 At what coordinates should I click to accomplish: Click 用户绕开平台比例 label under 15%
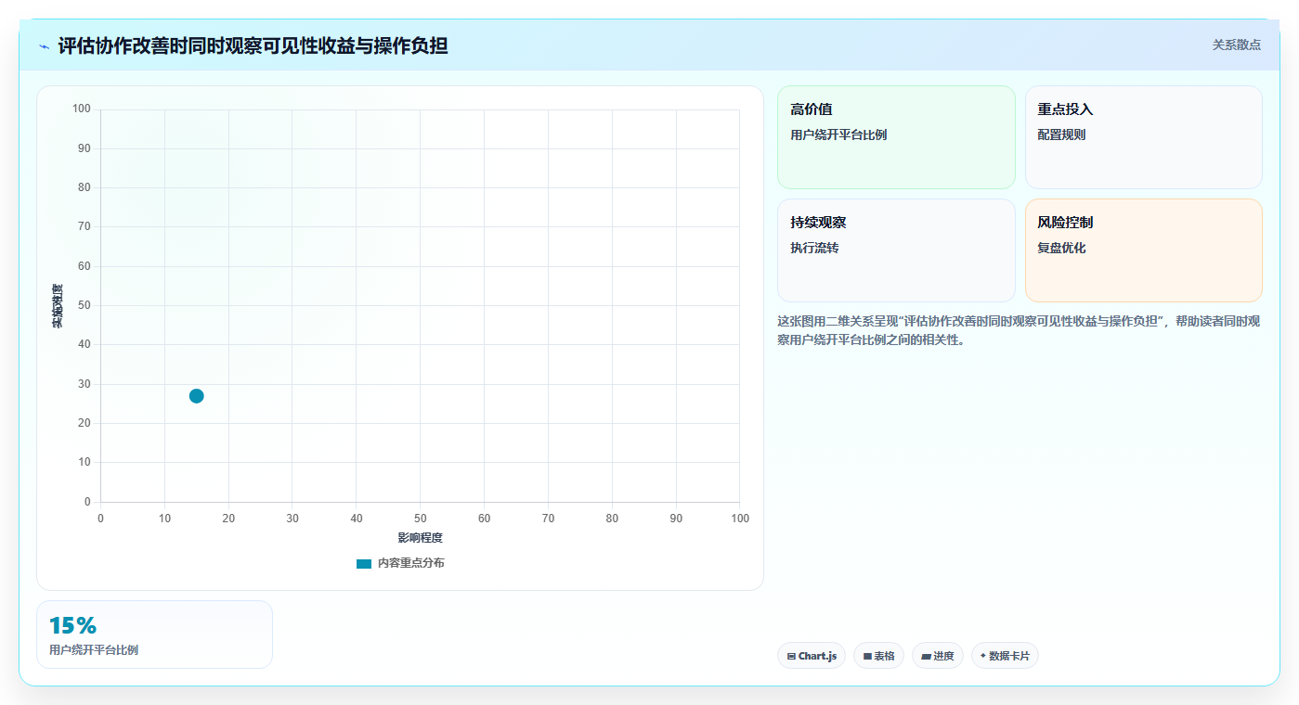94,649
